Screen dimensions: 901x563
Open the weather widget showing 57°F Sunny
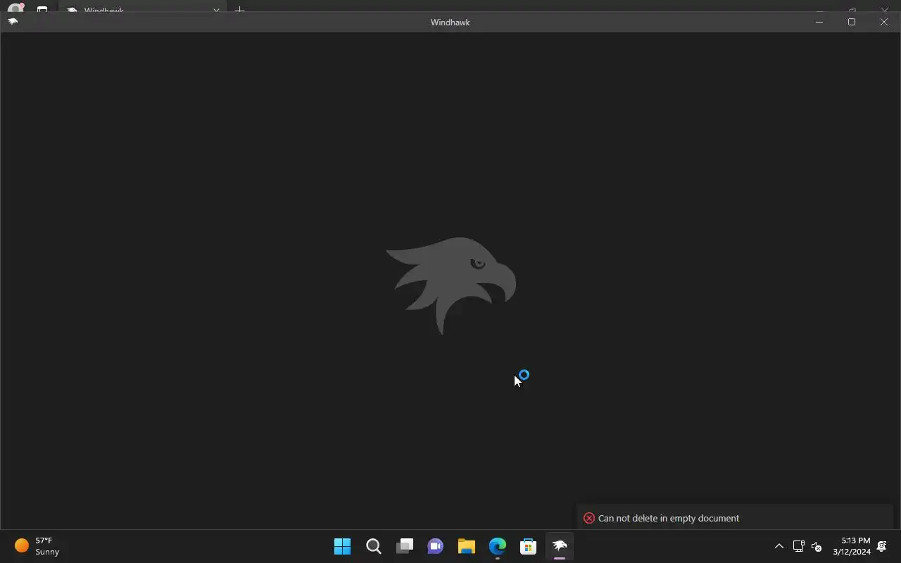37,546
